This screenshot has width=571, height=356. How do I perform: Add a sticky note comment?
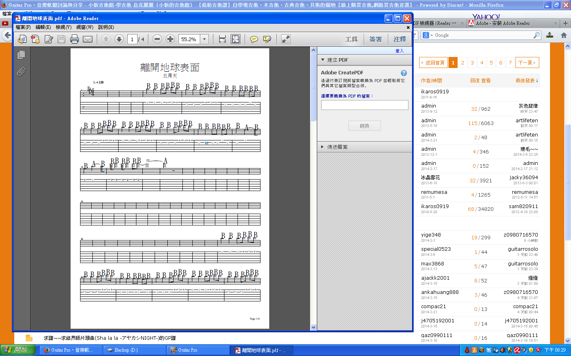[254, 39]
